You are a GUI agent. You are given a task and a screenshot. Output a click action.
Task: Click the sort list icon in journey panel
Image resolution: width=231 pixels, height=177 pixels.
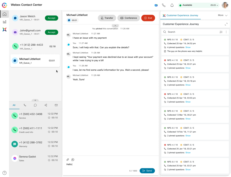[x=221, y=32]
